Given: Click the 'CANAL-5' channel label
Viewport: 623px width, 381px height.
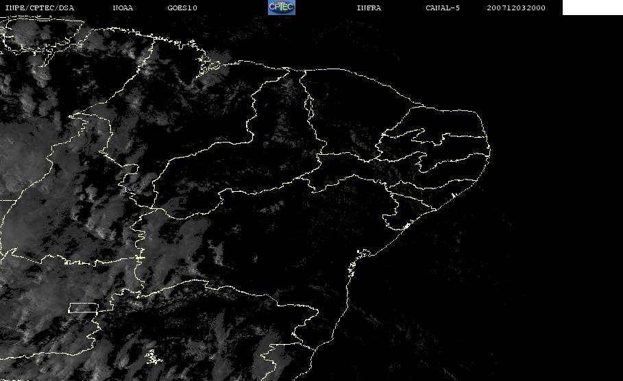Looking at the screenshot, I should [443, 8].
